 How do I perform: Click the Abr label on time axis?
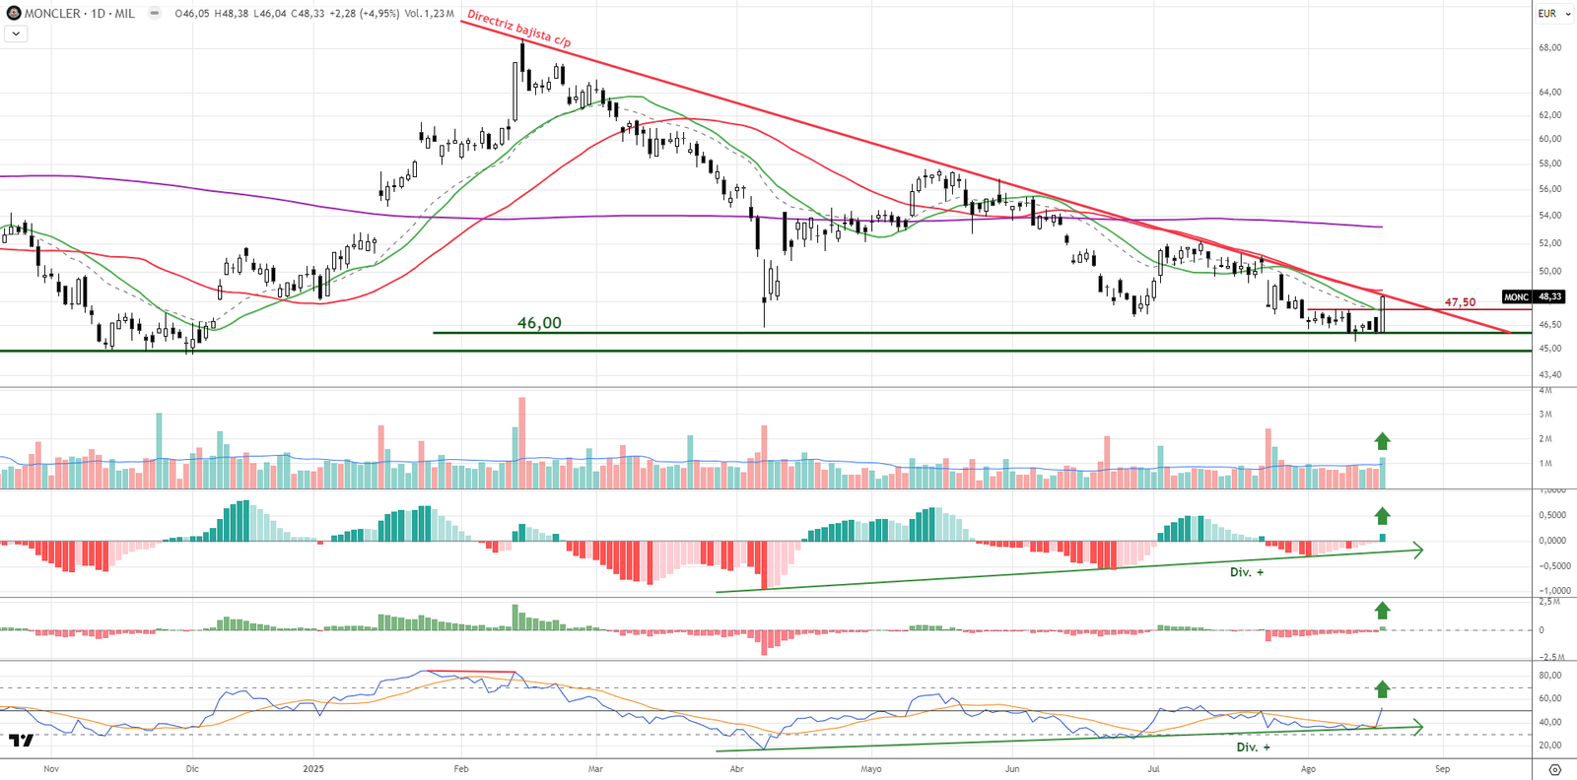pyautogui.click(x=736, y=769)
